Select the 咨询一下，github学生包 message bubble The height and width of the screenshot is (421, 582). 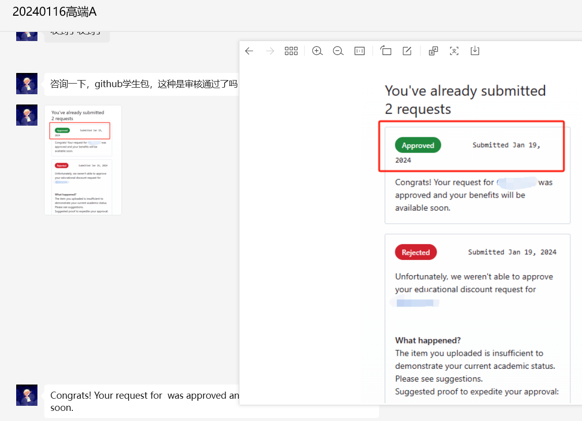pyautogui.click(x=142, y=84)
